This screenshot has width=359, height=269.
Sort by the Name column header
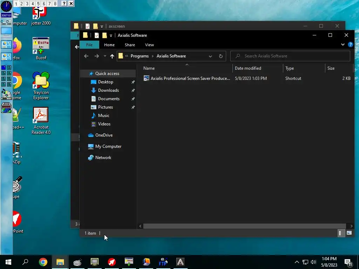[187, 68]
